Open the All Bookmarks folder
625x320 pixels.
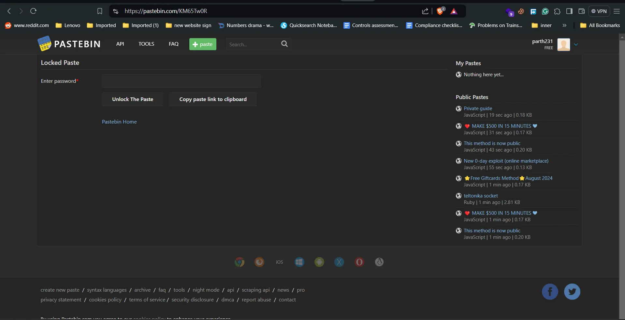click(600, 25)
